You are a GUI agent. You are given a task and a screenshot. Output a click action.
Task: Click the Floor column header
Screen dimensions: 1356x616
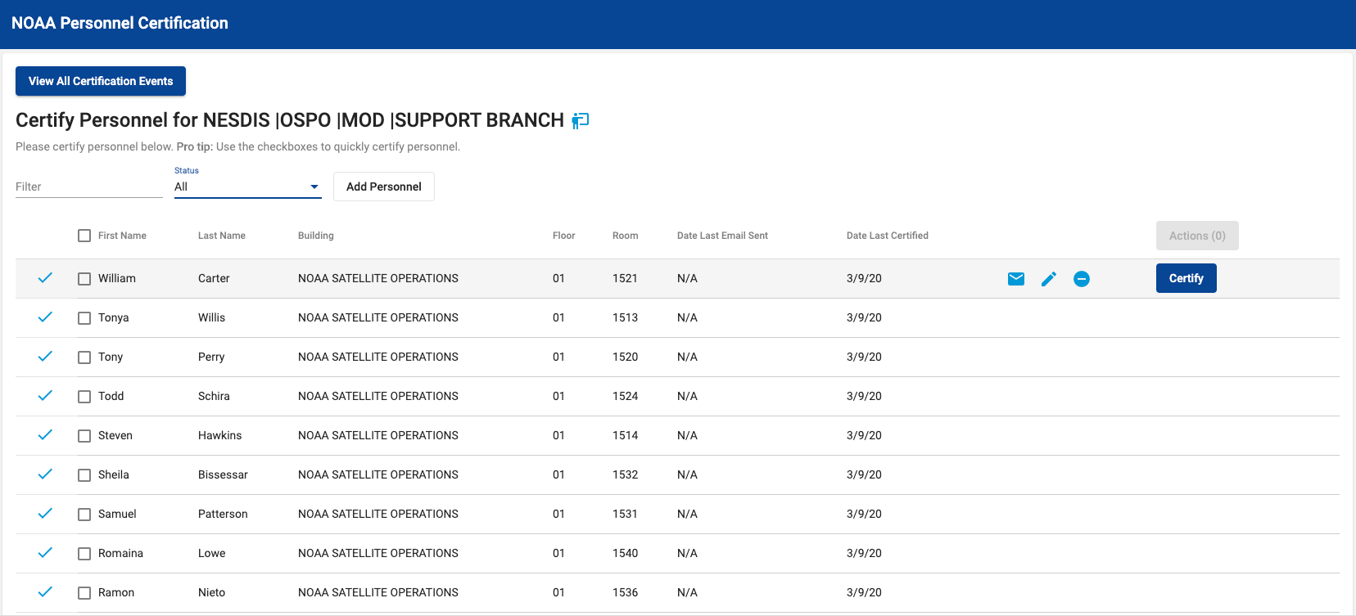[x=564, y=236]
